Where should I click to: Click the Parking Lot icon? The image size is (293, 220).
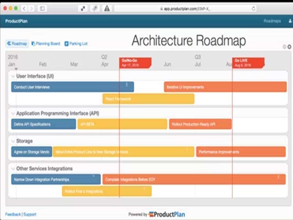(67, 43)
